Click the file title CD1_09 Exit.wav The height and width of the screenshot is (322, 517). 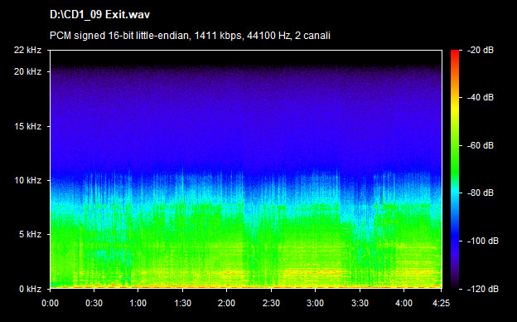[x=99, y=15]
